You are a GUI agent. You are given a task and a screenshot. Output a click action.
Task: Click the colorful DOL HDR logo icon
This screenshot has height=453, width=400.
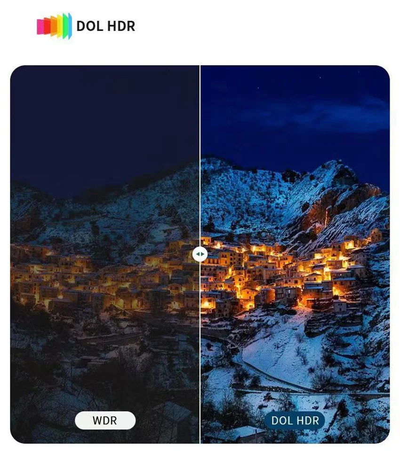click(54, 26)
